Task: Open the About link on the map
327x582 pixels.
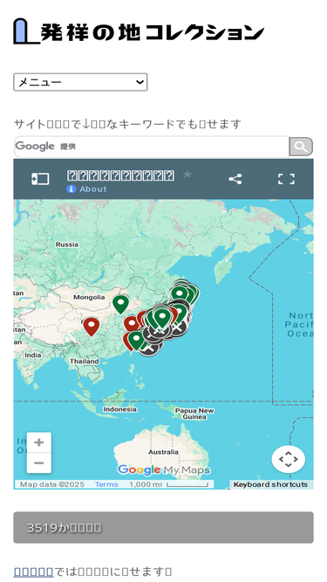Action: coord(93,189)
